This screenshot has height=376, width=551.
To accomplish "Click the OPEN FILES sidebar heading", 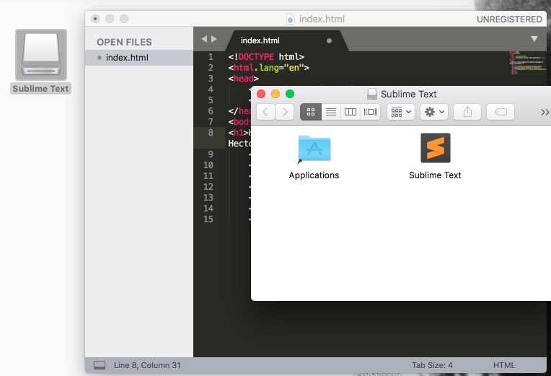I will click(124, 42).
